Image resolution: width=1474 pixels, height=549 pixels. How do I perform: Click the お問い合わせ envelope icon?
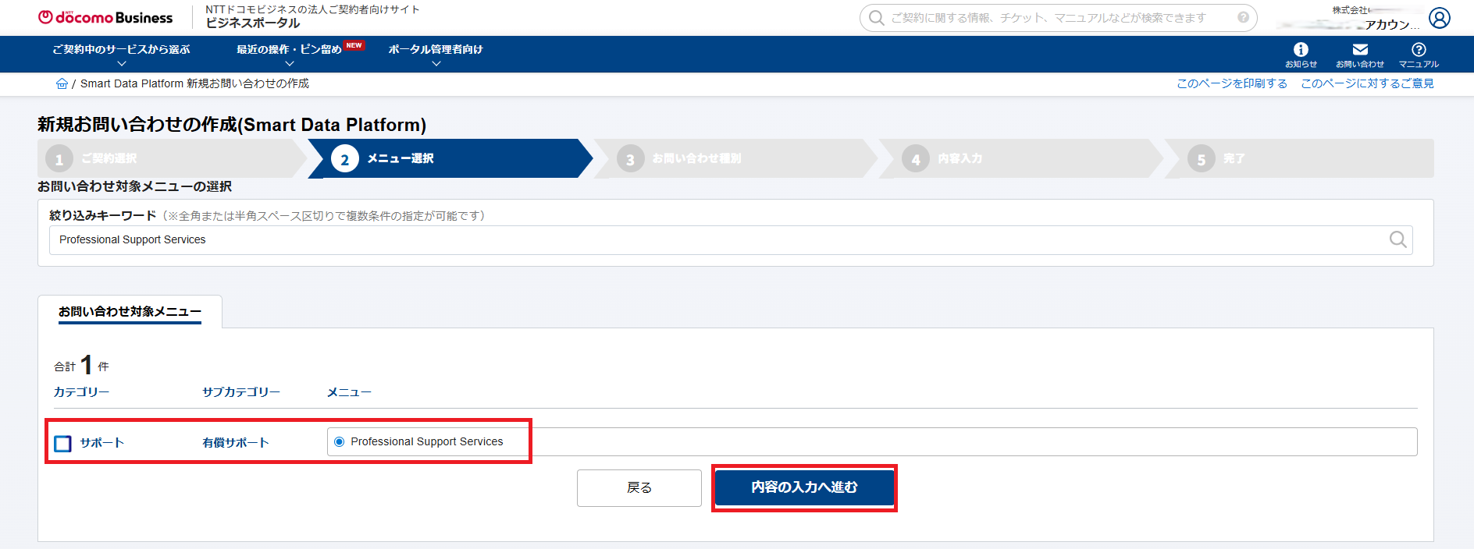(1359, 54)
